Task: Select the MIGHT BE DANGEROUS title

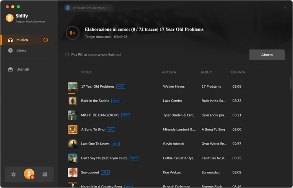Action: tap(100, 115)
